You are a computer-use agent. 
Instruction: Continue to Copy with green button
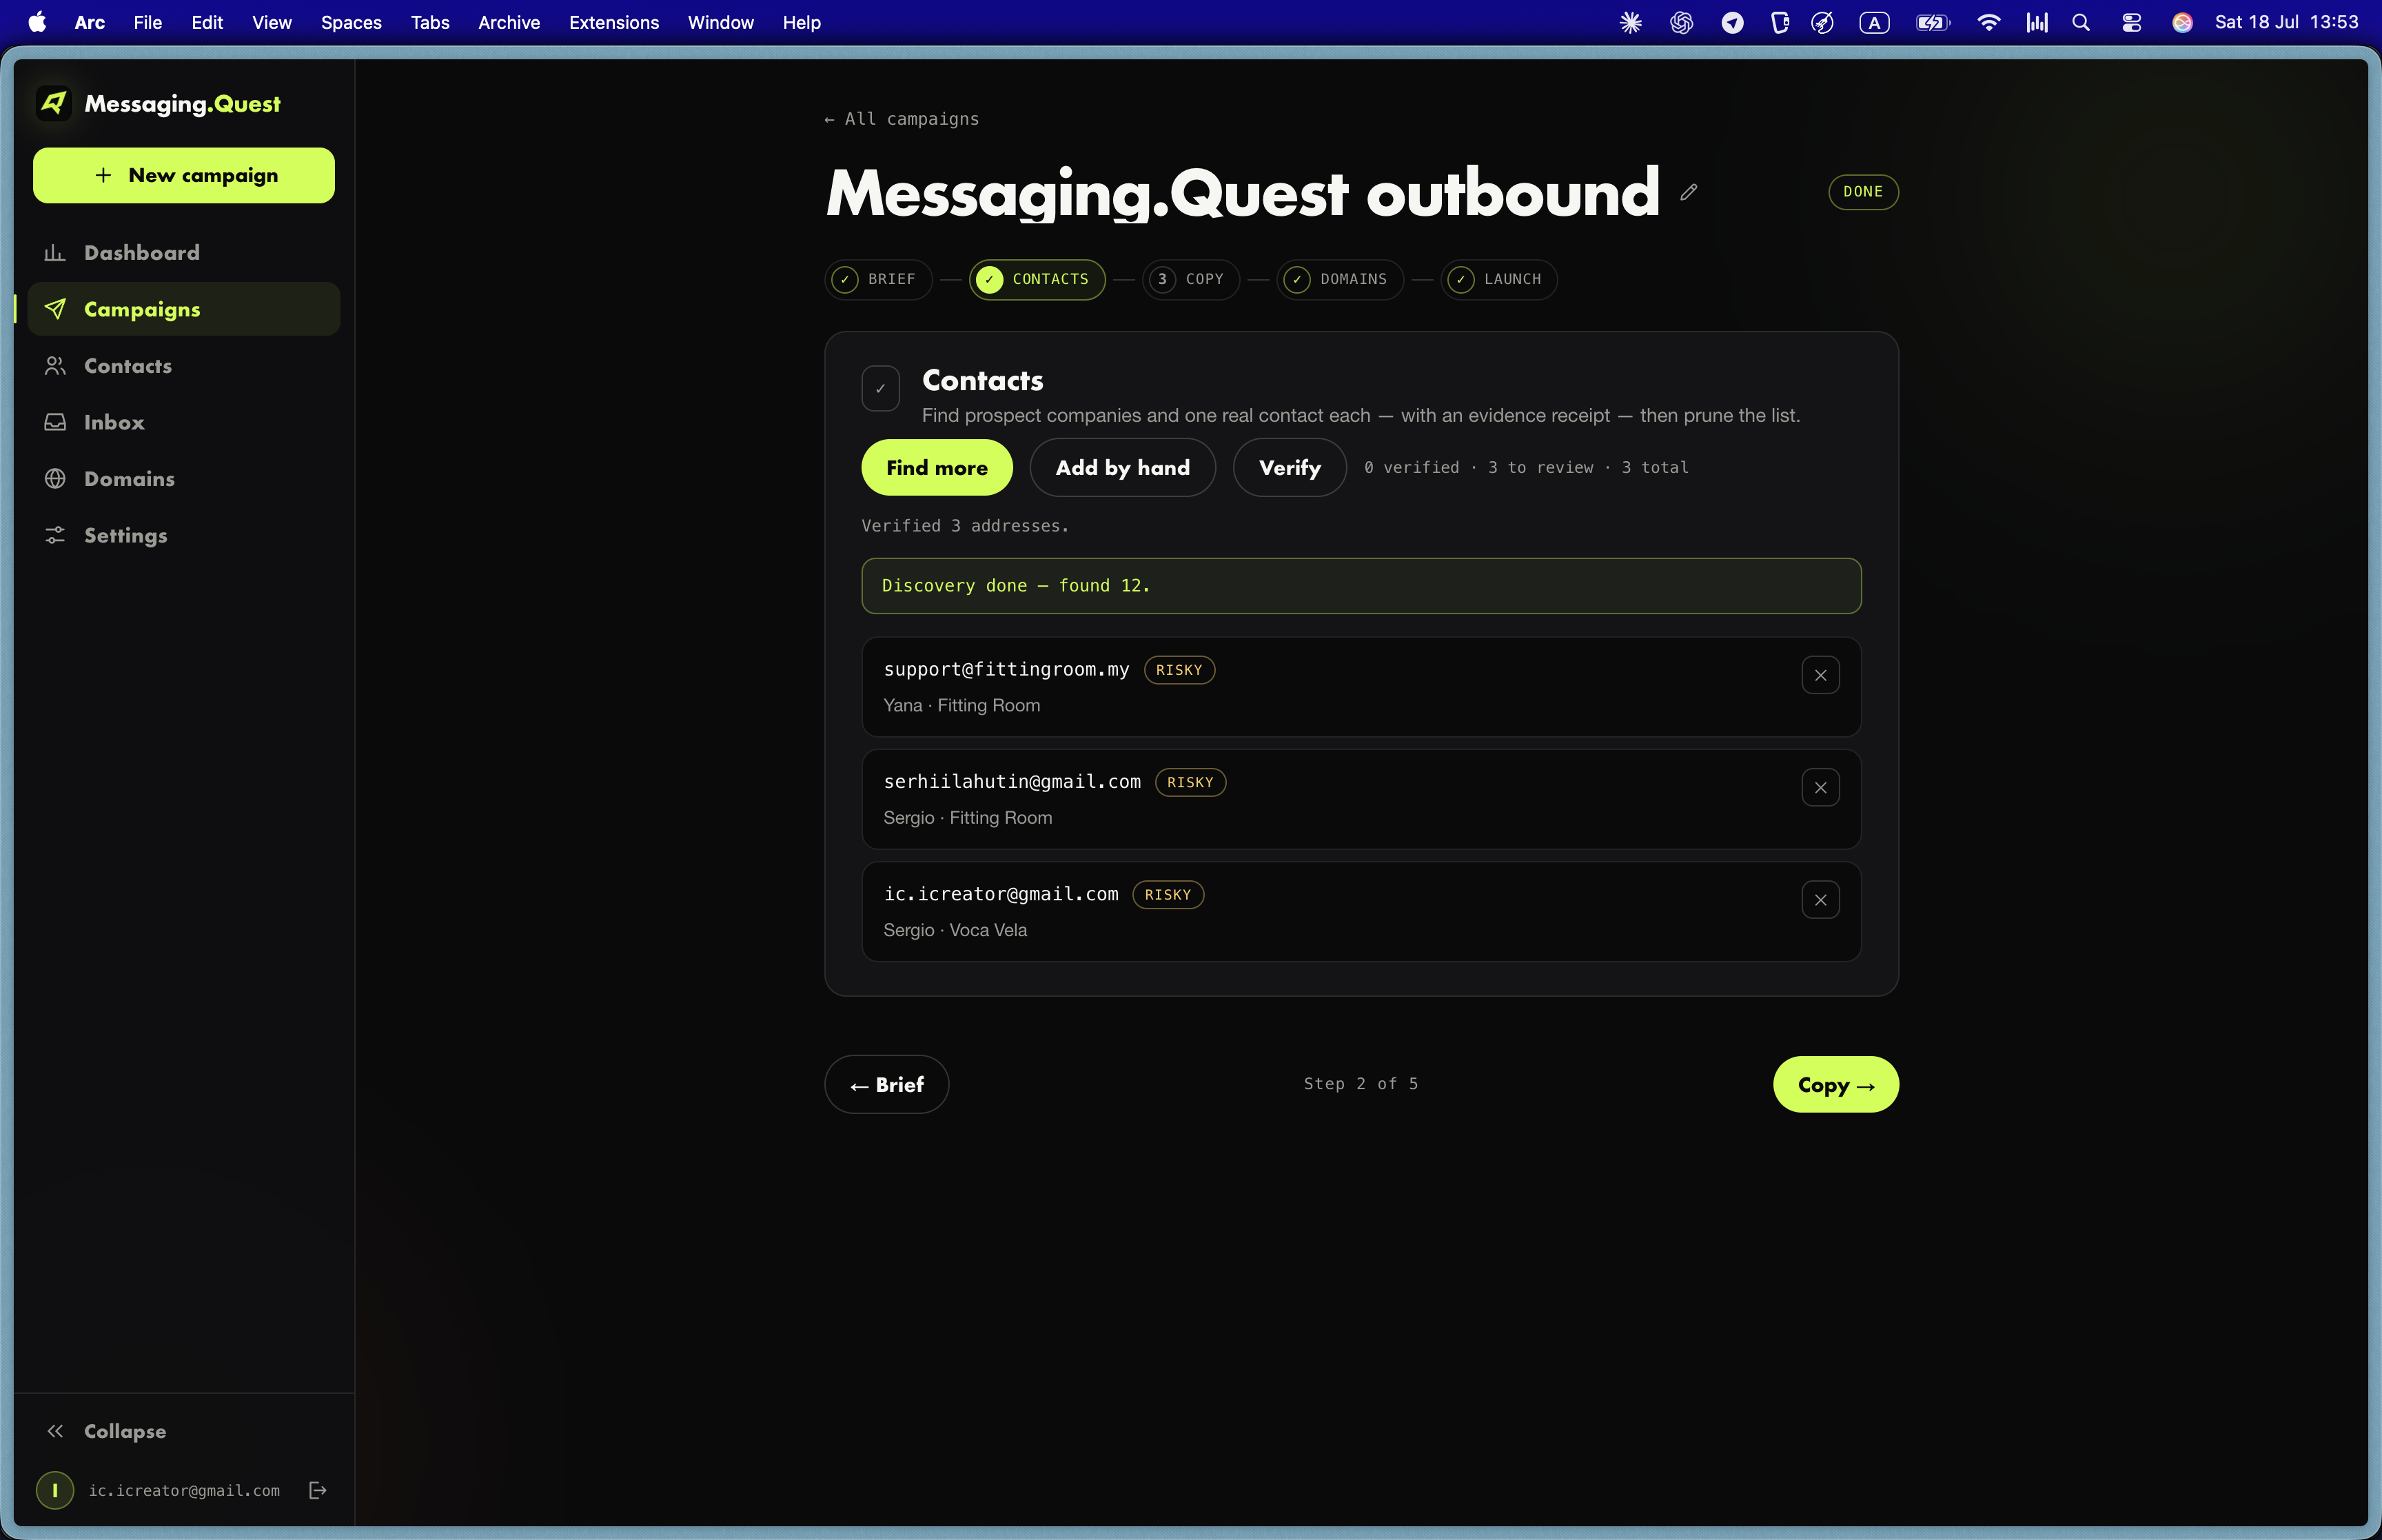click(1835, 1084)
